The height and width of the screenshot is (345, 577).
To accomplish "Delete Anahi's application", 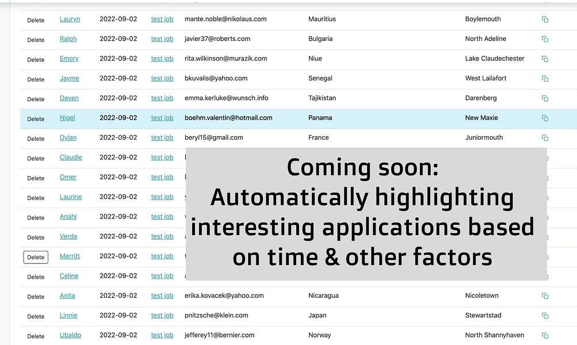I will pos(36,218).
